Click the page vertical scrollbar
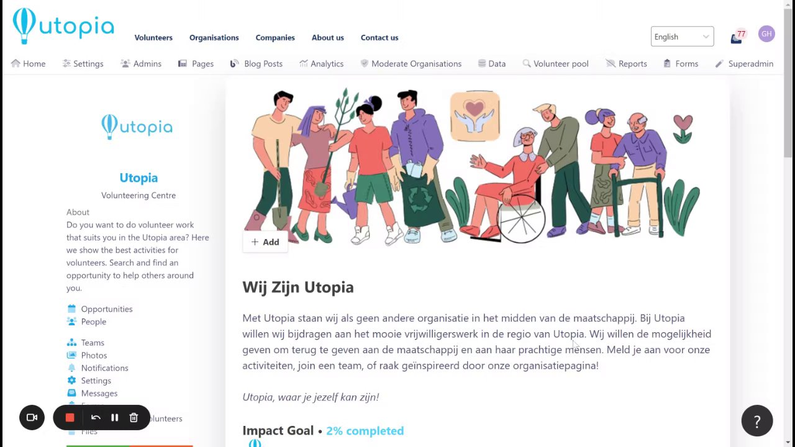The width and height of the screenshot is (795, 447). click(x=789, y=223)
